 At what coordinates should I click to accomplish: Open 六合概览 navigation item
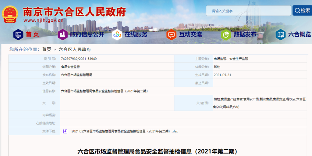300,34
